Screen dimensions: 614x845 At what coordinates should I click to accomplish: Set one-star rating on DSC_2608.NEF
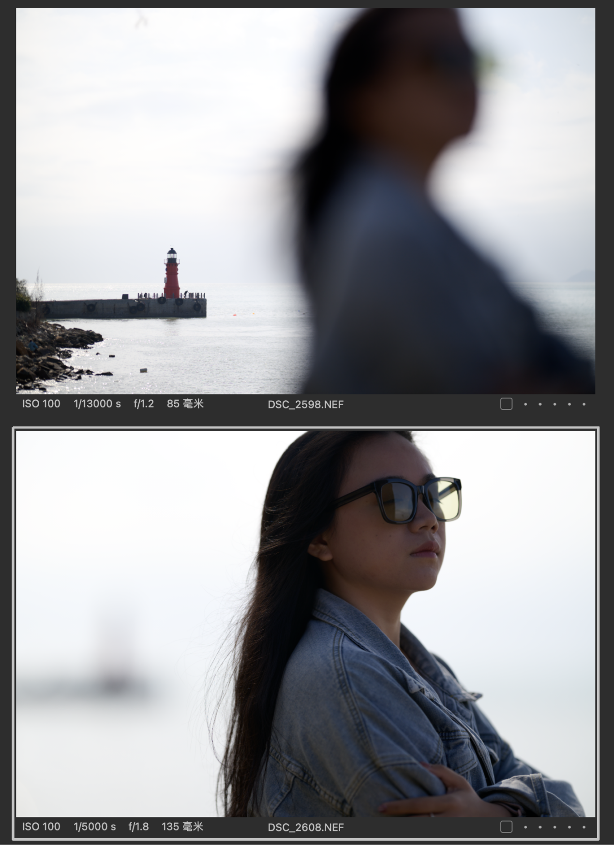(525, 827)
